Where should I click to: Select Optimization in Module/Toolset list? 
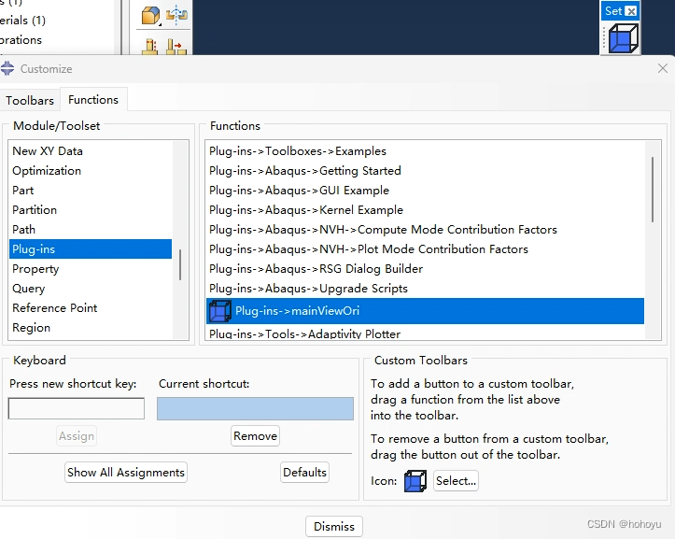click(91, 171)
